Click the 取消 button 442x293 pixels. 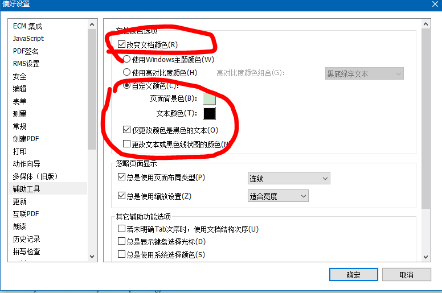pyautogui.click(x=407, y=274)
